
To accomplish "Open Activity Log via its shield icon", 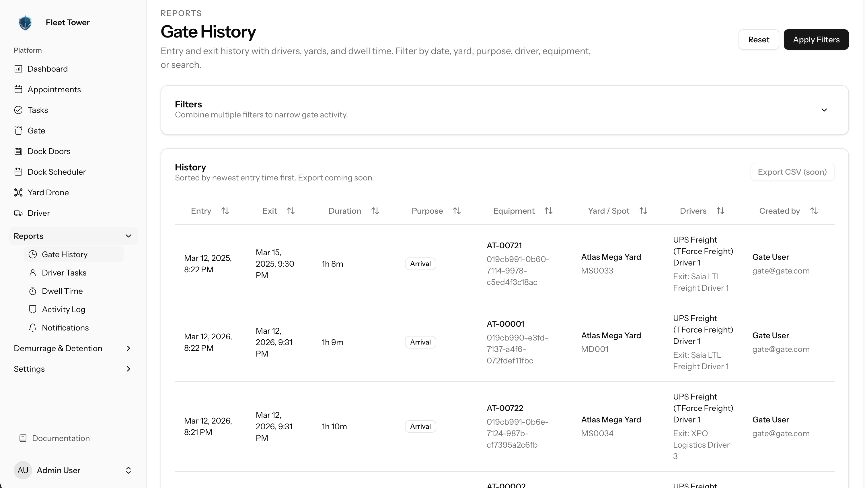I will (33, 309).
